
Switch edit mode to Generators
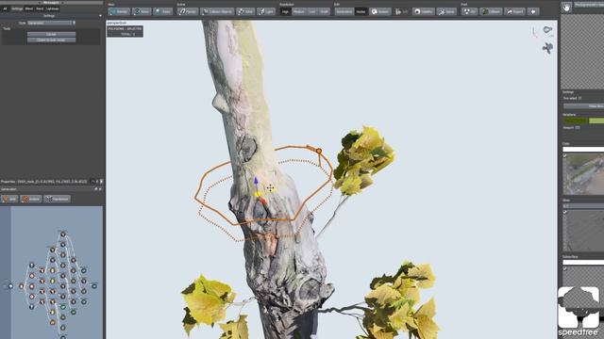click(x=344, y=11)
